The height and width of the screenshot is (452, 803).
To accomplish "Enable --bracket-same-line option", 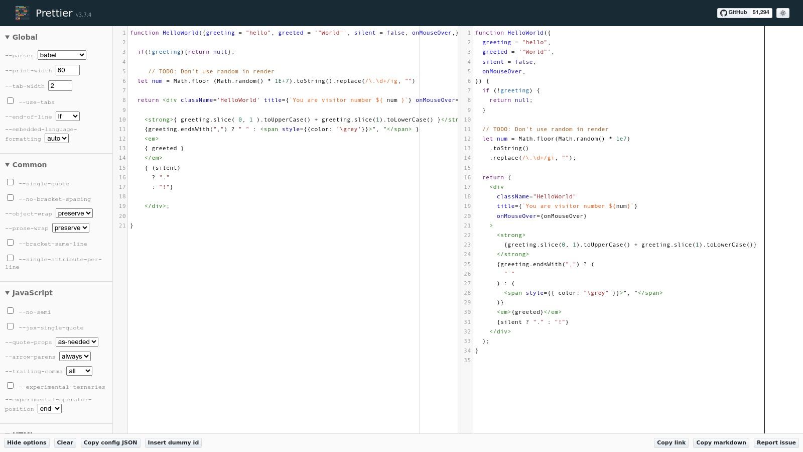I will point(10,243).
